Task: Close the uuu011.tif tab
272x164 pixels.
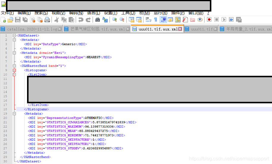Action: (x=216, y=29)
